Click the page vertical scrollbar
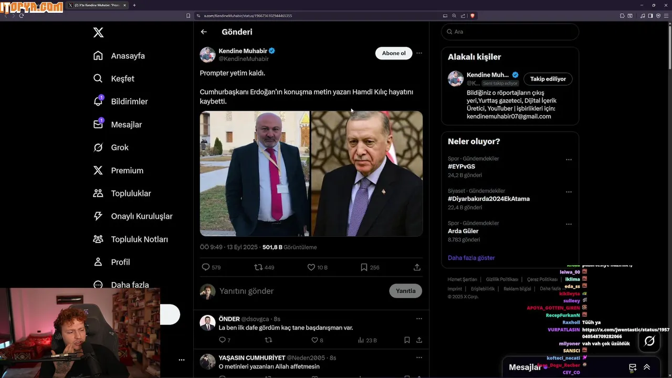The width and height of the screenshot is (672, 378). (x=669, y=47)
